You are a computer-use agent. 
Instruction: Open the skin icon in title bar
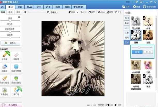tap(141, 2)
